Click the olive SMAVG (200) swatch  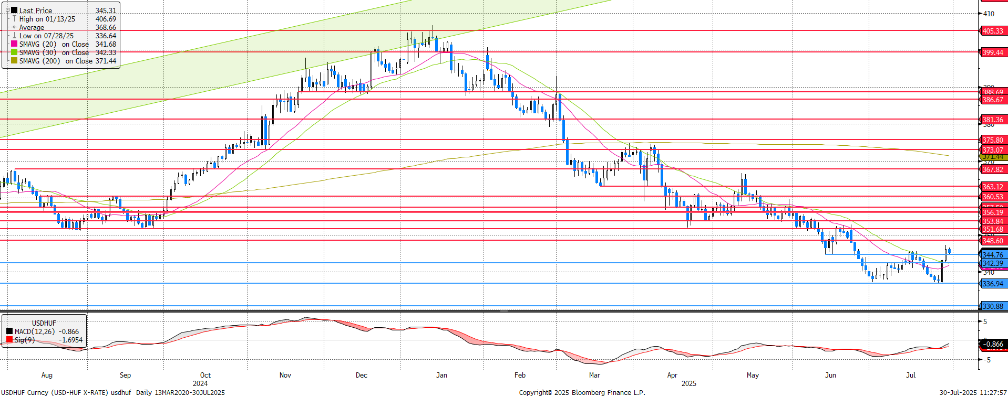pyautogui.click(x=14, y=61)
